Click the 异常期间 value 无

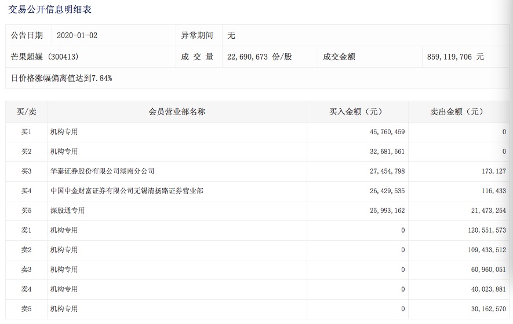[231, 35]
